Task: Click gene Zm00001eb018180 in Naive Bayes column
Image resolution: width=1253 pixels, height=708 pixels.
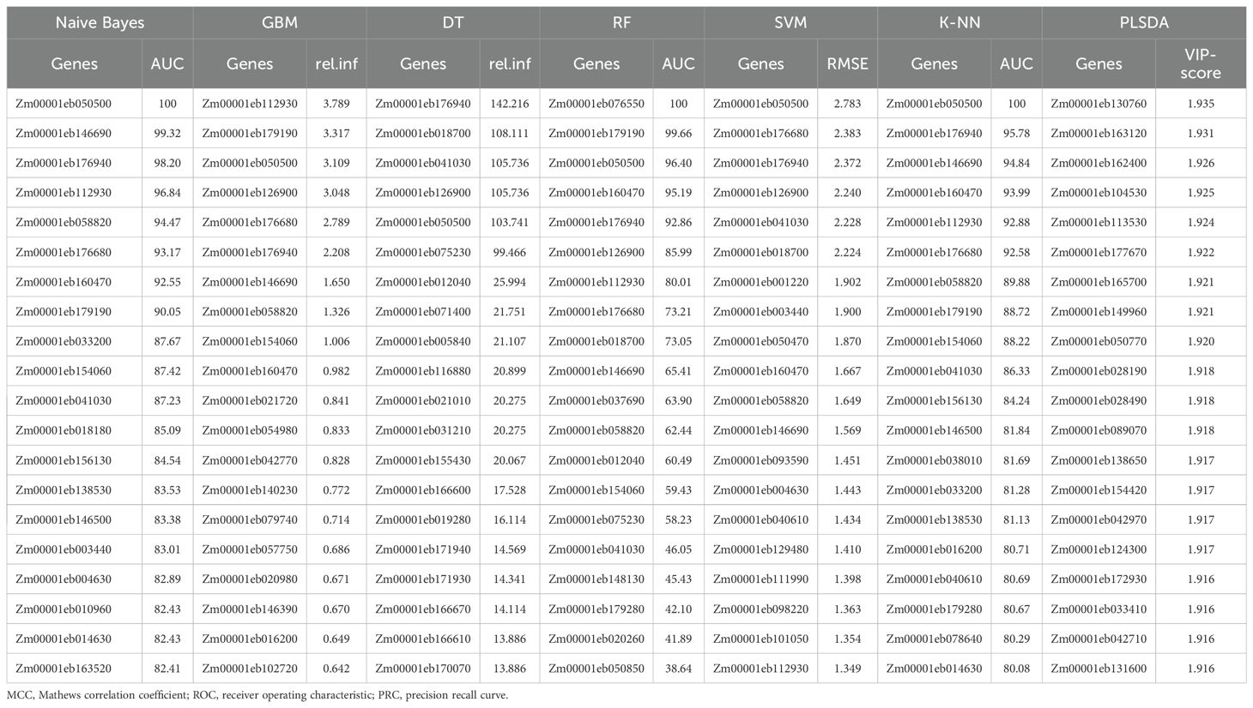Action: (64, 430)
